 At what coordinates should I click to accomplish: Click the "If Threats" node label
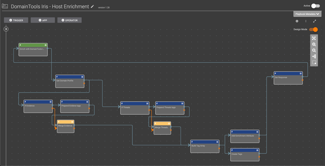click(x=126, y=107)
